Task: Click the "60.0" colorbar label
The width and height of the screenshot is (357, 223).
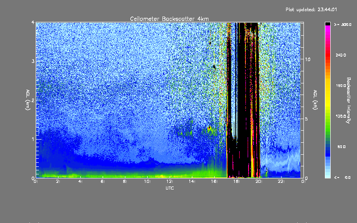Action: 341,147
